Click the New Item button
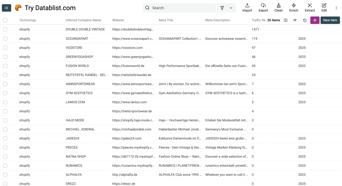The width and height of the screenshot is (342, 186). [x=330, y=20]
